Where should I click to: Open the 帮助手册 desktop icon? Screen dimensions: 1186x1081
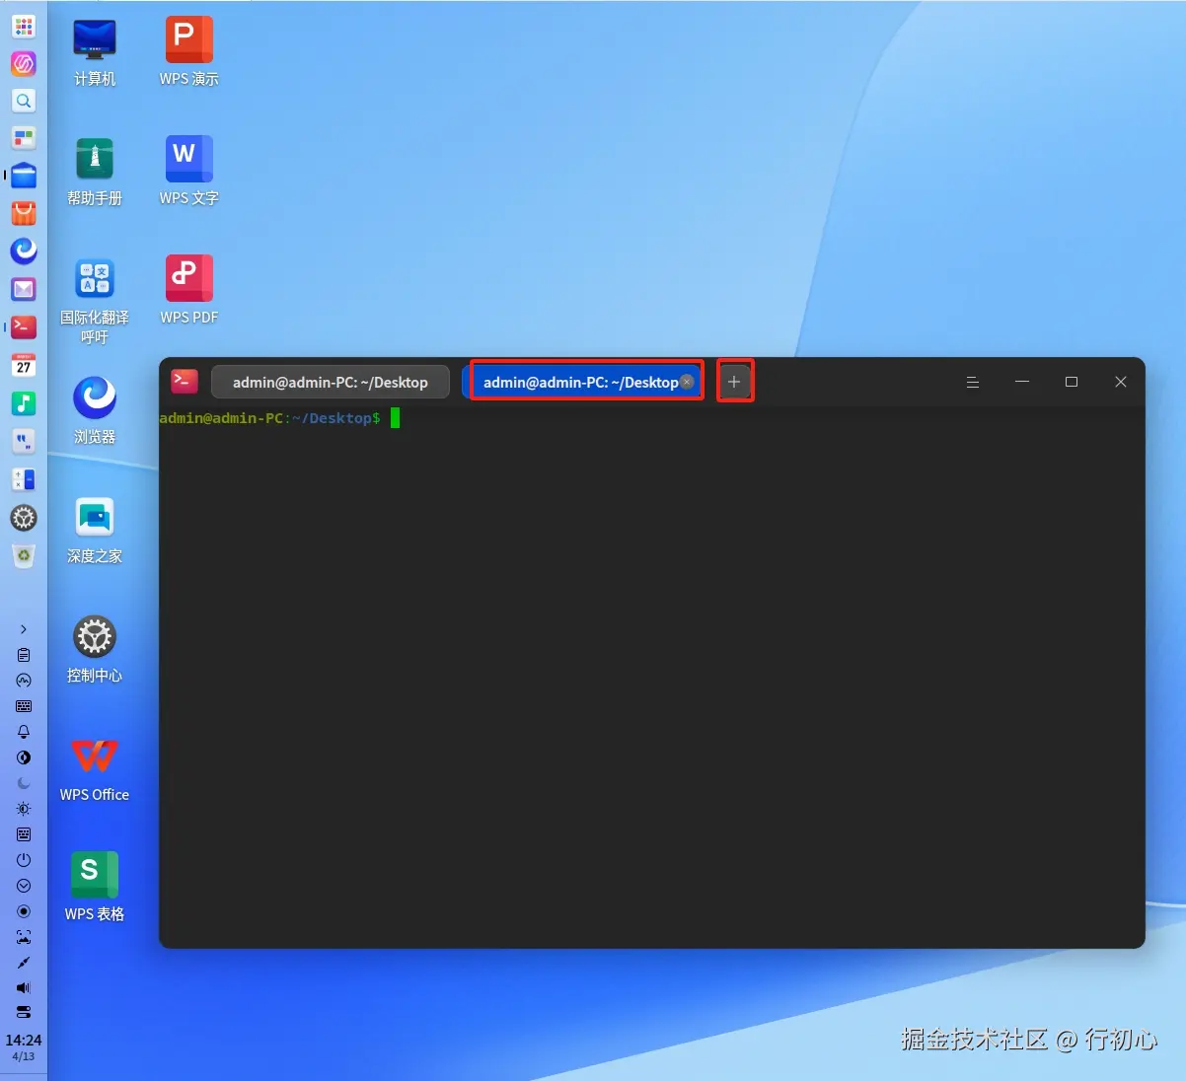click(95, 172)
